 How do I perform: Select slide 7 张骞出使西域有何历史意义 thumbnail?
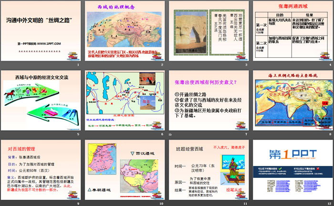point(209,101)
